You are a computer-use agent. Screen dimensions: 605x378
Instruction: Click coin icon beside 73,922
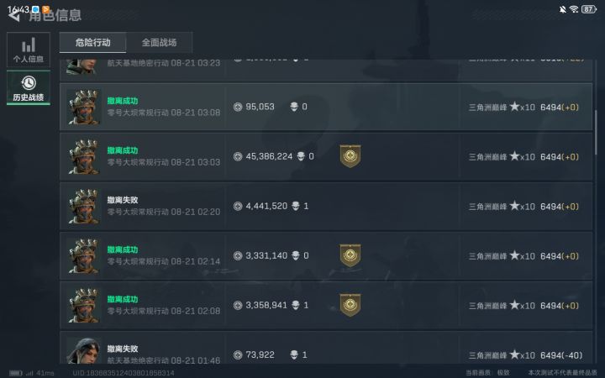238,354
